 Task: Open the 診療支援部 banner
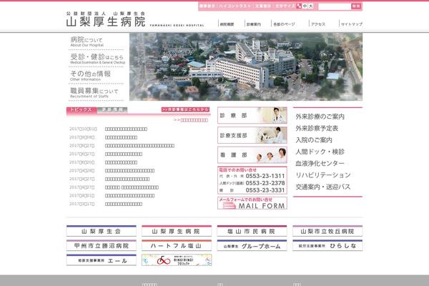pos(252,135)
